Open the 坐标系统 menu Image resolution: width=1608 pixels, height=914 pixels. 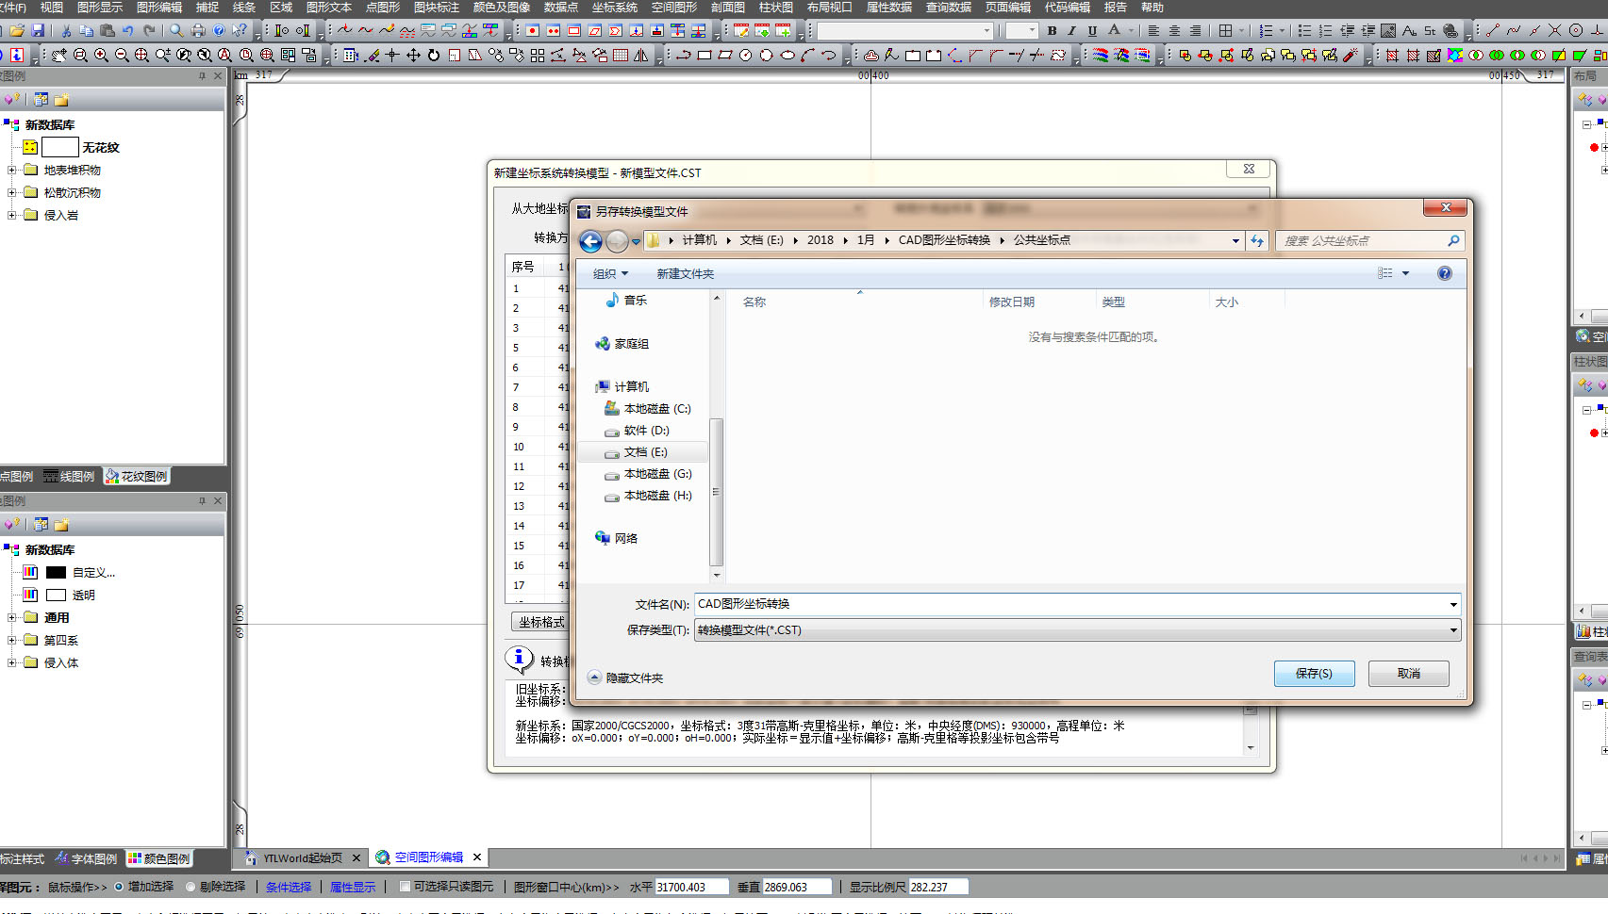[615, 8]
